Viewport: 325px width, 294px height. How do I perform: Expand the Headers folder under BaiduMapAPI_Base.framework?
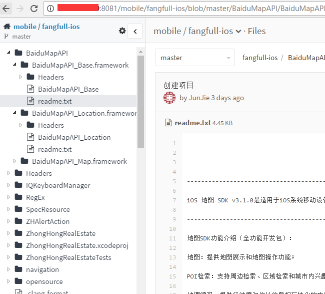point(20,77)
